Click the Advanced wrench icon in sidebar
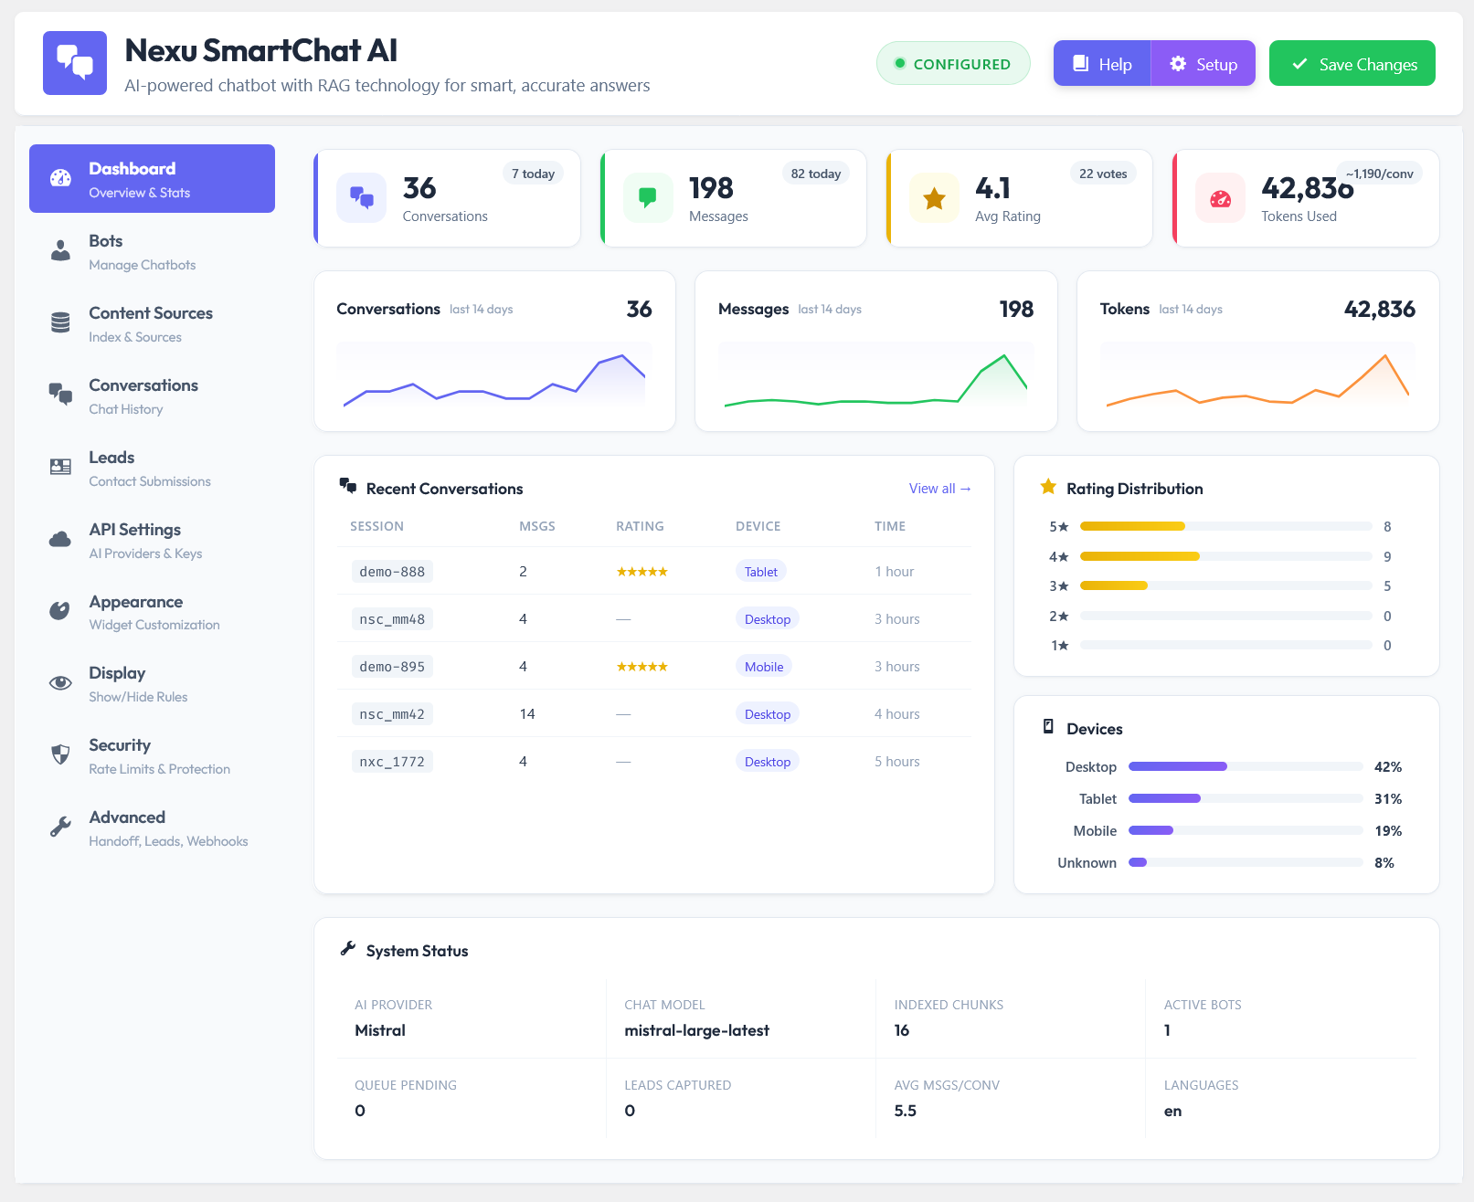The image size is (1474, 1202). [60, 827]
